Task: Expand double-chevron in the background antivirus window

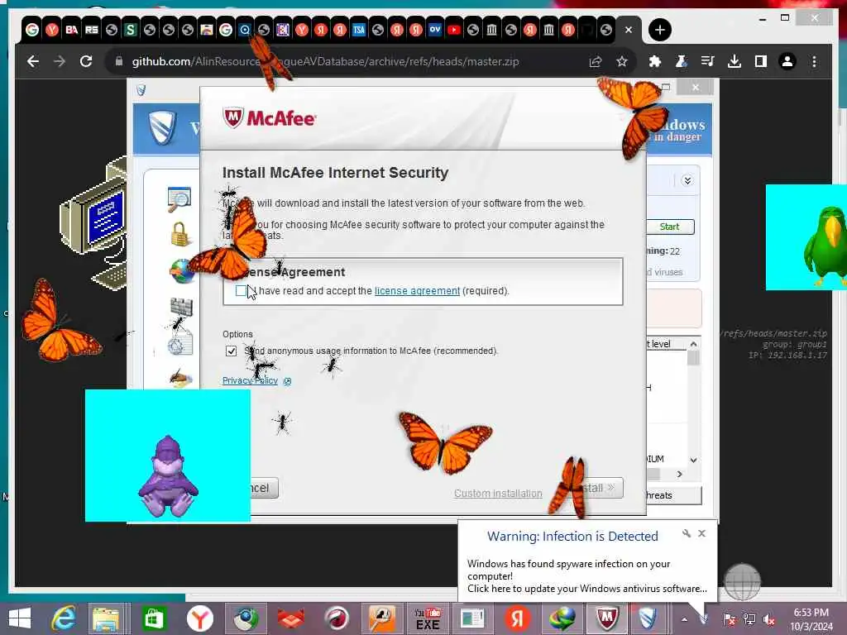Action: click(x=687, y=180)
